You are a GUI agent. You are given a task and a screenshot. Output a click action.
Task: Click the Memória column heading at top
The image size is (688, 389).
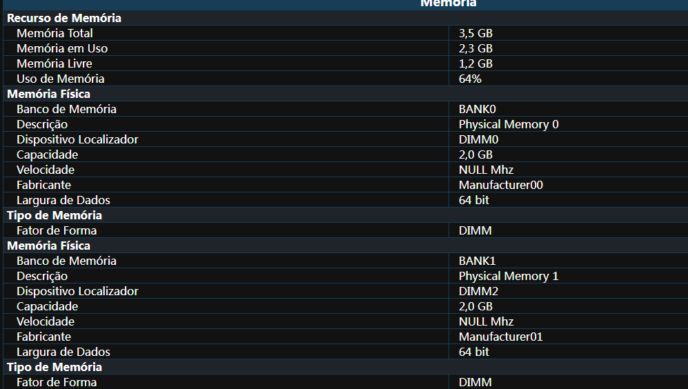tap(449, 3)
